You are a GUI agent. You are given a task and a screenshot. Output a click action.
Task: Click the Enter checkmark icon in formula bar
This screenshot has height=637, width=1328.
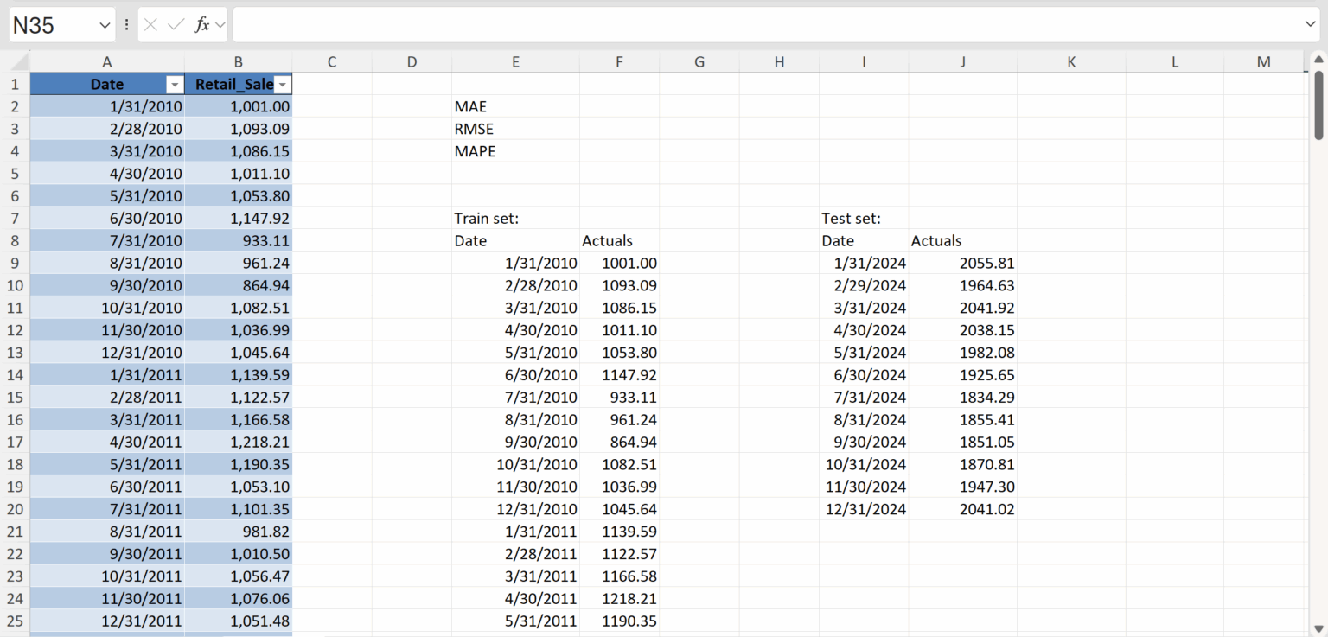176,25
